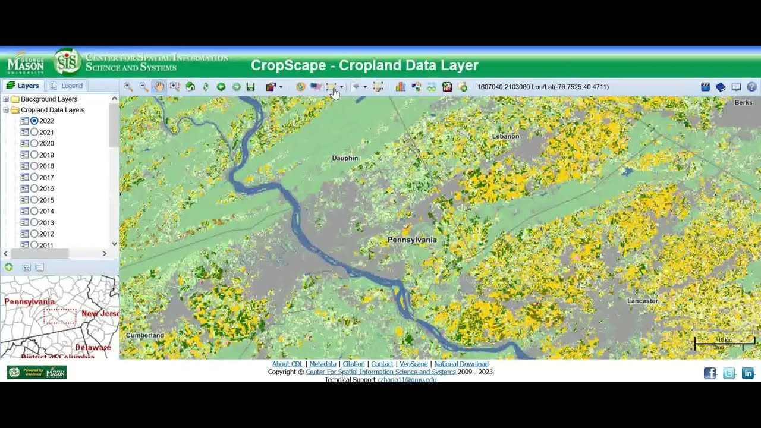Click the collapse-all list icon below layers
761x428 pixels.
[x=39, y=267]
